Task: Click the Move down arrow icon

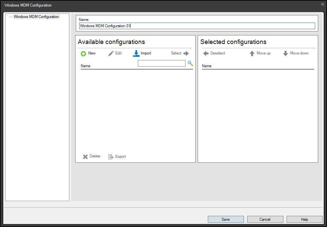Action: 286,53
